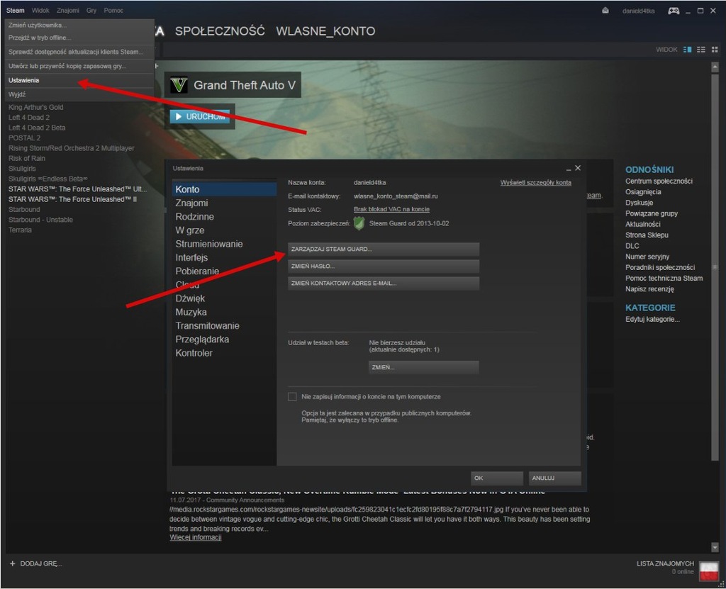Image resolution: width=726 pixels, height=589 pixels.
Task: Click 'ZMIEŃ KONTAKTOWY ADRES E-MAIL...' button
Action: tap(384, 284)
